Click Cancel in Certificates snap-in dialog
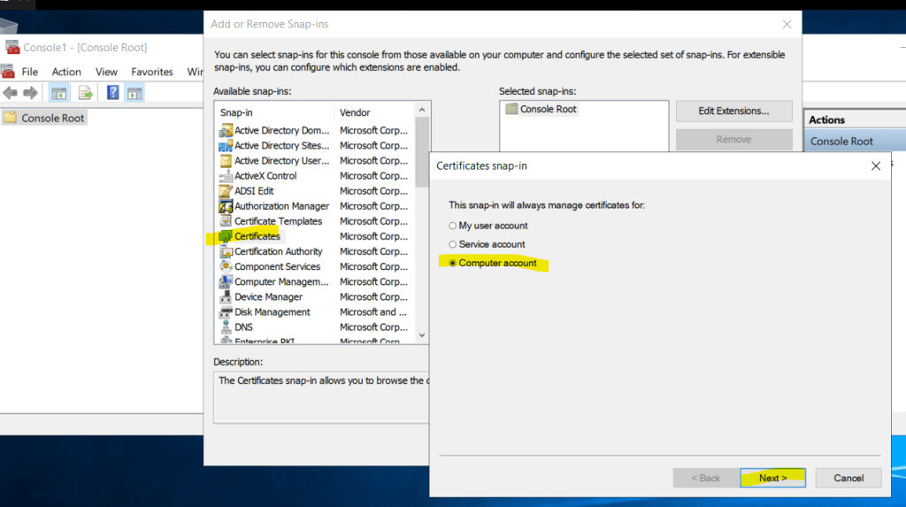 pyautogui.click(x=848, y=478)
